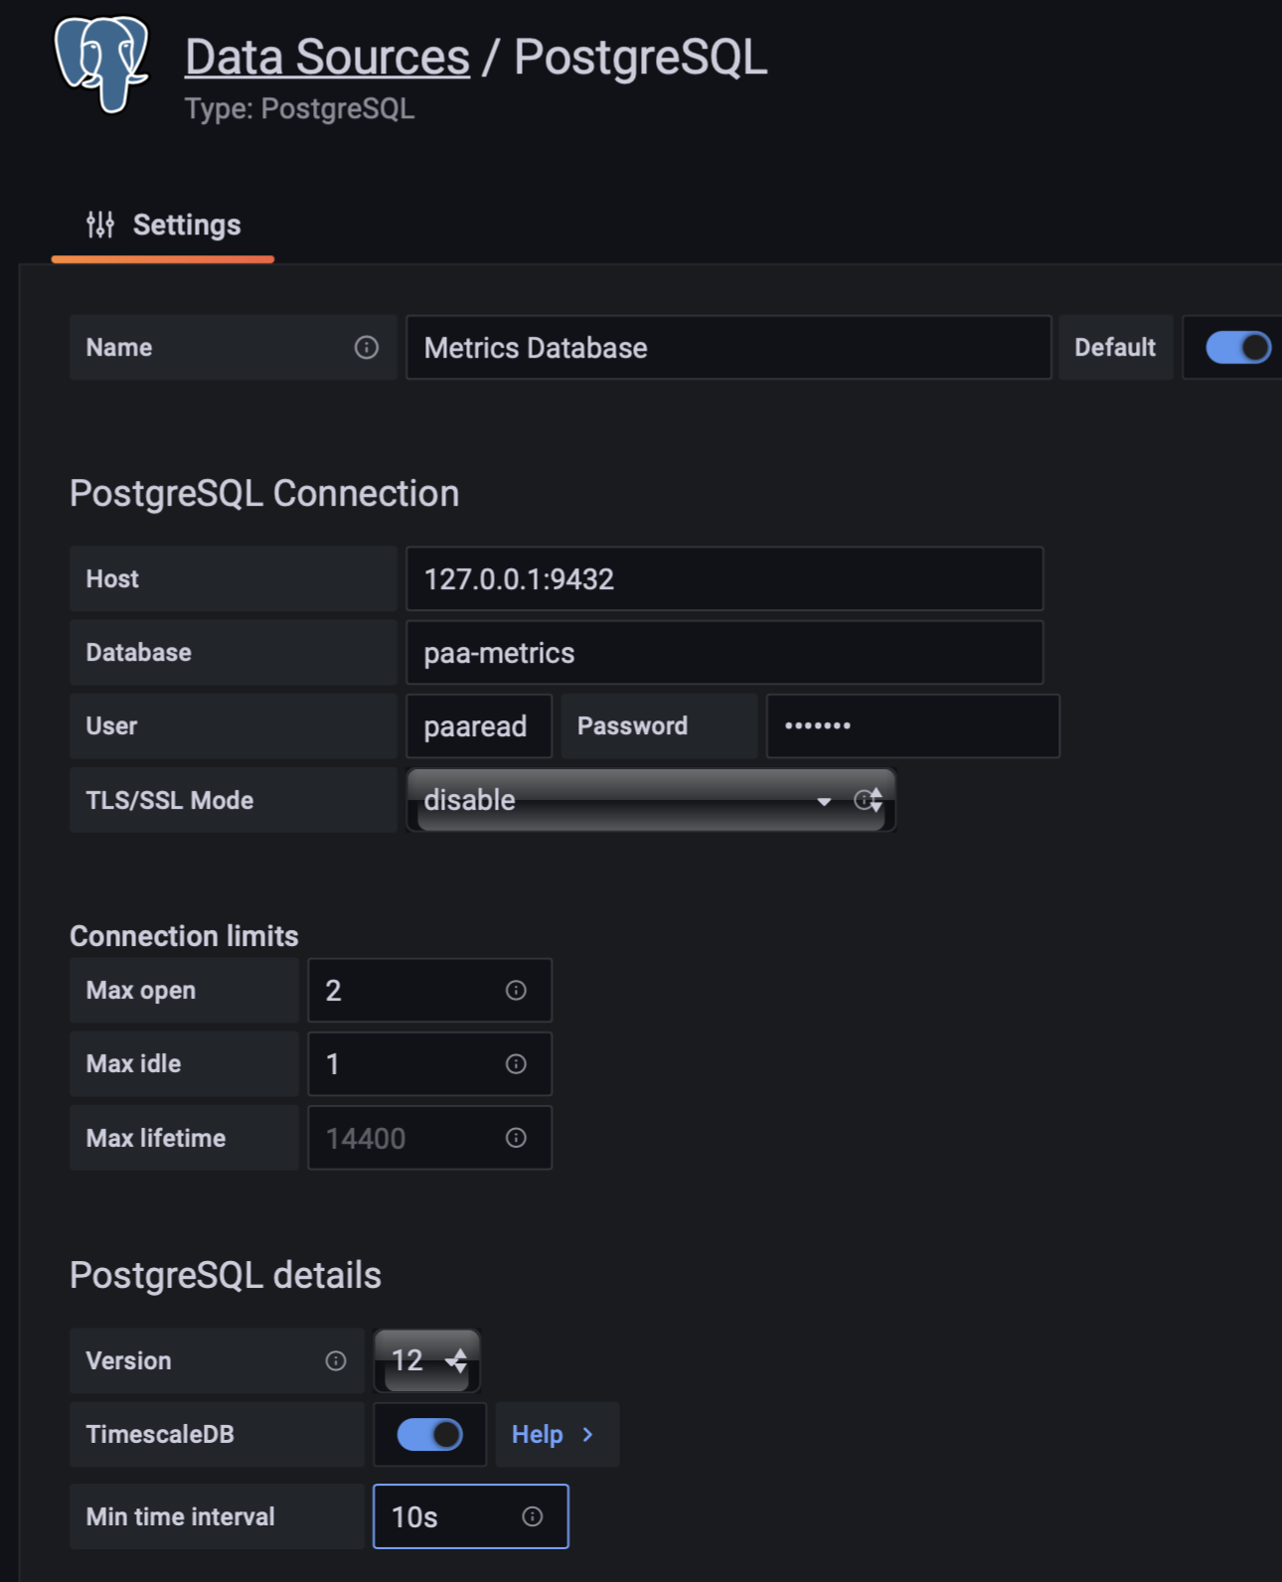Click the Database name input field
Image resolution: width=1282 pixels, height=1582 pixels.
[724, 653]
